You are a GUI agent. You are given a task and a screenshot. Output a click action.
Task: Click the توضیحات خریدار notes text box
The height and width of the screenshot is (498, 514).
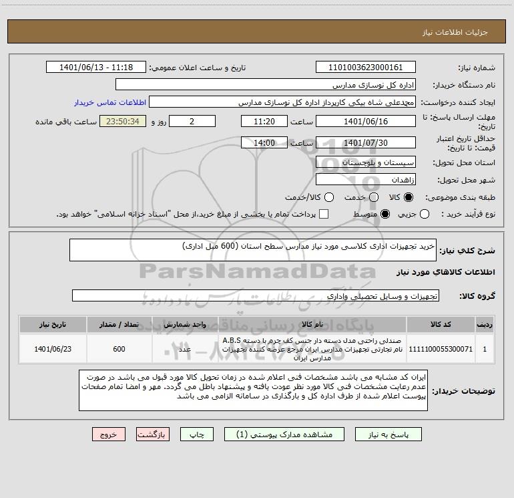pos(253,390)
